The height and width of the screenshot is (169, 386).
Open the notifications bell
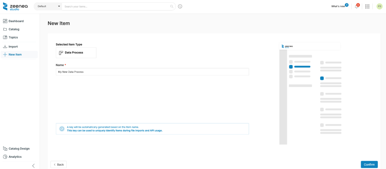(x=357, y=6)
